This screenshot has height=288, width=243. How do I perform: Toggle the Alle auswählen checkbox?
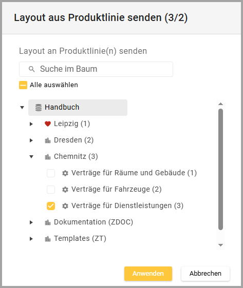tap(23, 85)
